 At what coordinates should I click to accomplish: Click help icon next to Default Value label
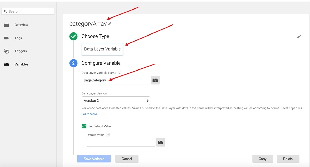coord(108,135)
